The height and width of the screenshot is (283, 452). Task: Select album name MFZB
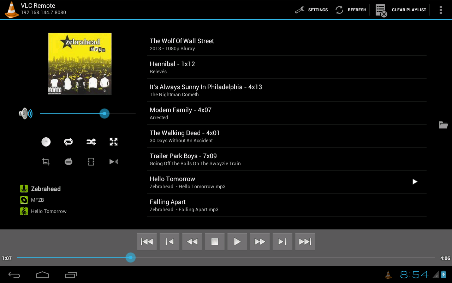click(x=37, y=200)
